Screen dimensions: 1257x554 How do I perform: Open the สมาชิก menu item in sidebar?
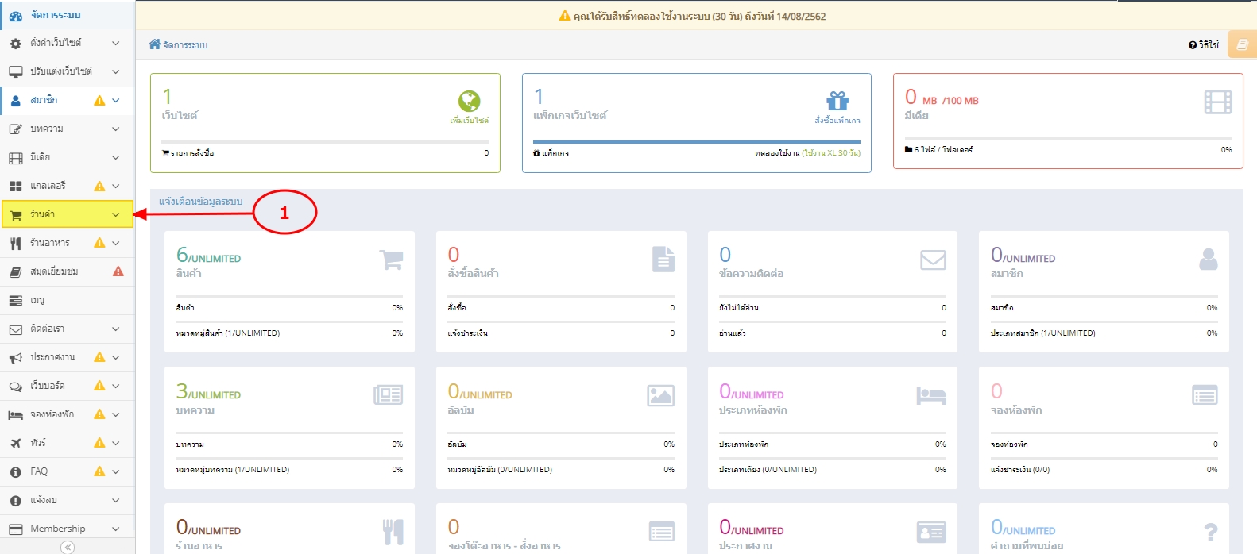(67, 100)
